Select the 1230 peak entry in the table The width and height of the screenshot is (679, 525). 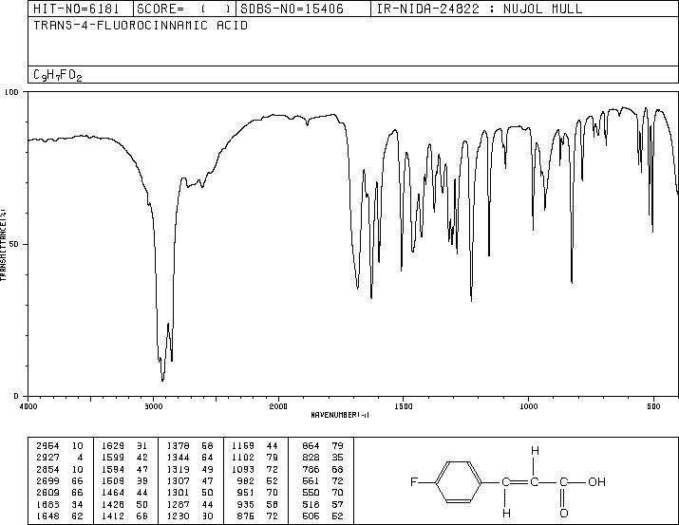[x=190, y=516]
